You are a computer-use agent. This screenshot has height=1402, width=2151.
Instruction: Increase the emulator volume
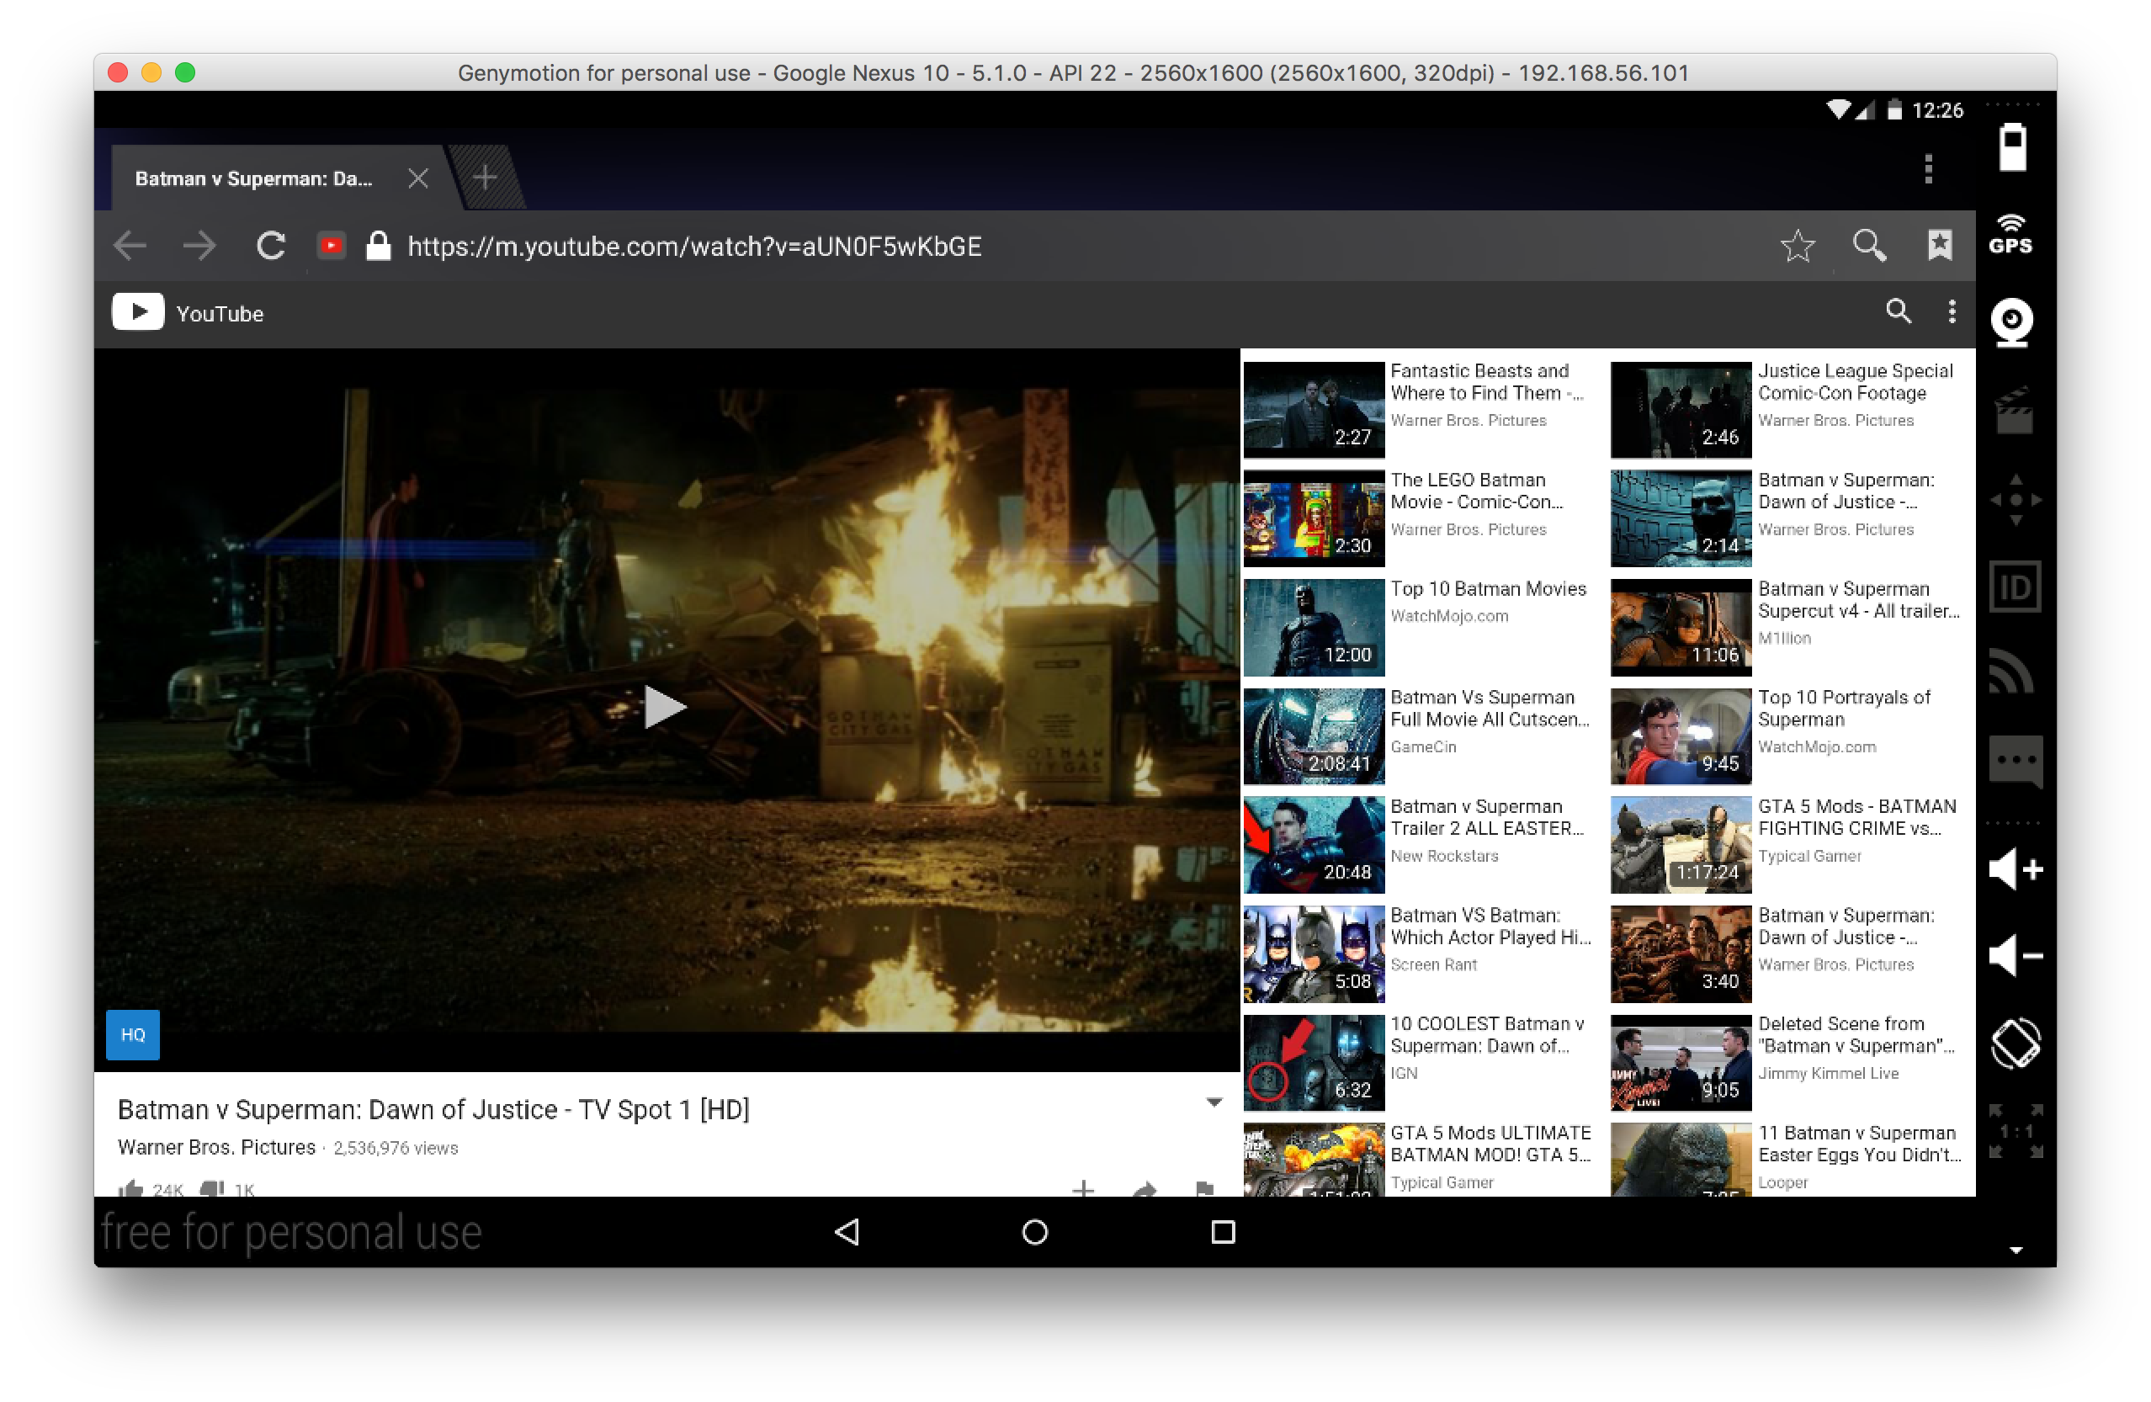tap(2015, 869)
